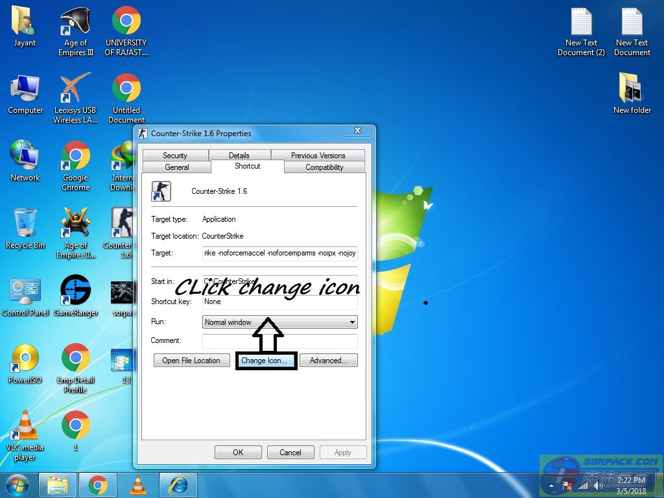Select the Security tab
The width and height of the screenshot is (664, 498).
click(x=175, y=156)
